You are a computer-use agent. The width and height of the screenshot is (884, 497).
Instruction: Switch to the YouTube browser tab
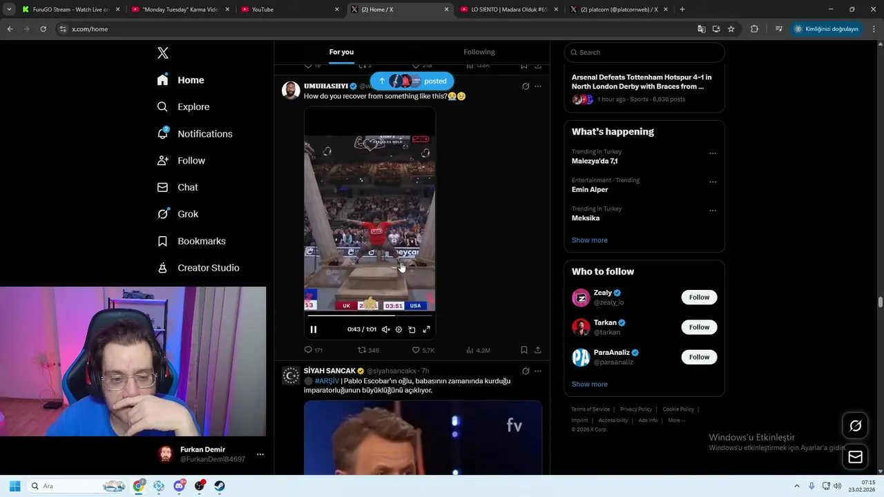point(290,10)
